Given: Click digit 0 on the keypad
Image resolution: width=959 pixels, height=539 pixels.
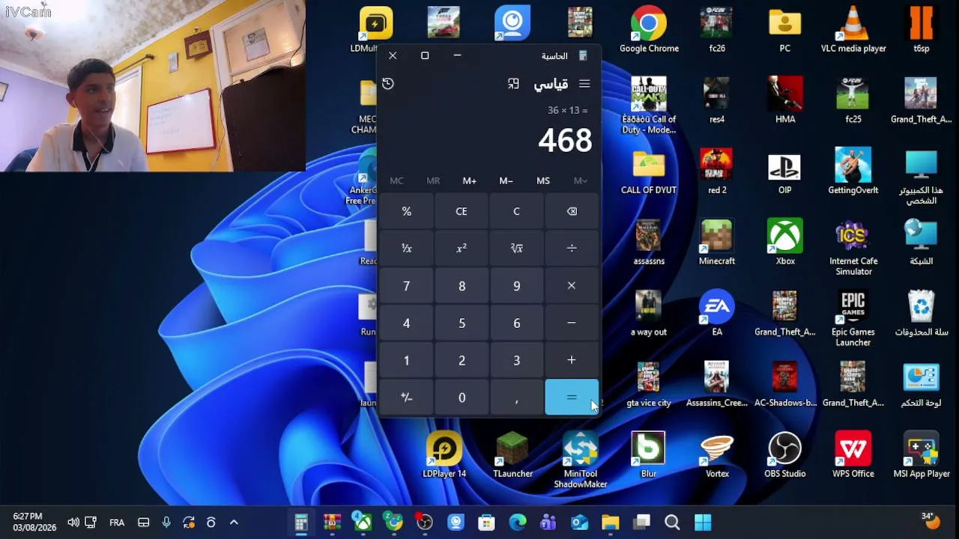Looking at the screenshot, I should (x=462, y=398).
